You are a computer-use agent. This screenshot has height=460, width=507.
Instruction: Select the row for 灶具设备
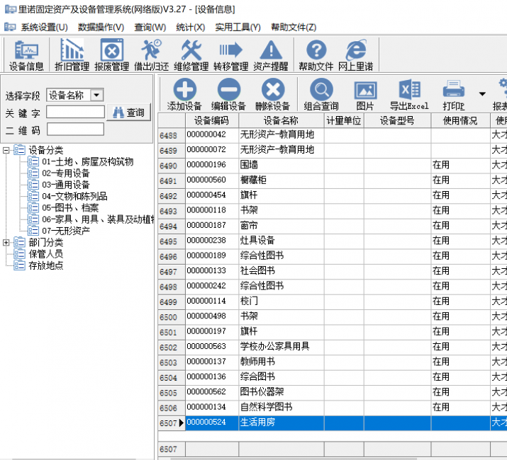[257, 241]
